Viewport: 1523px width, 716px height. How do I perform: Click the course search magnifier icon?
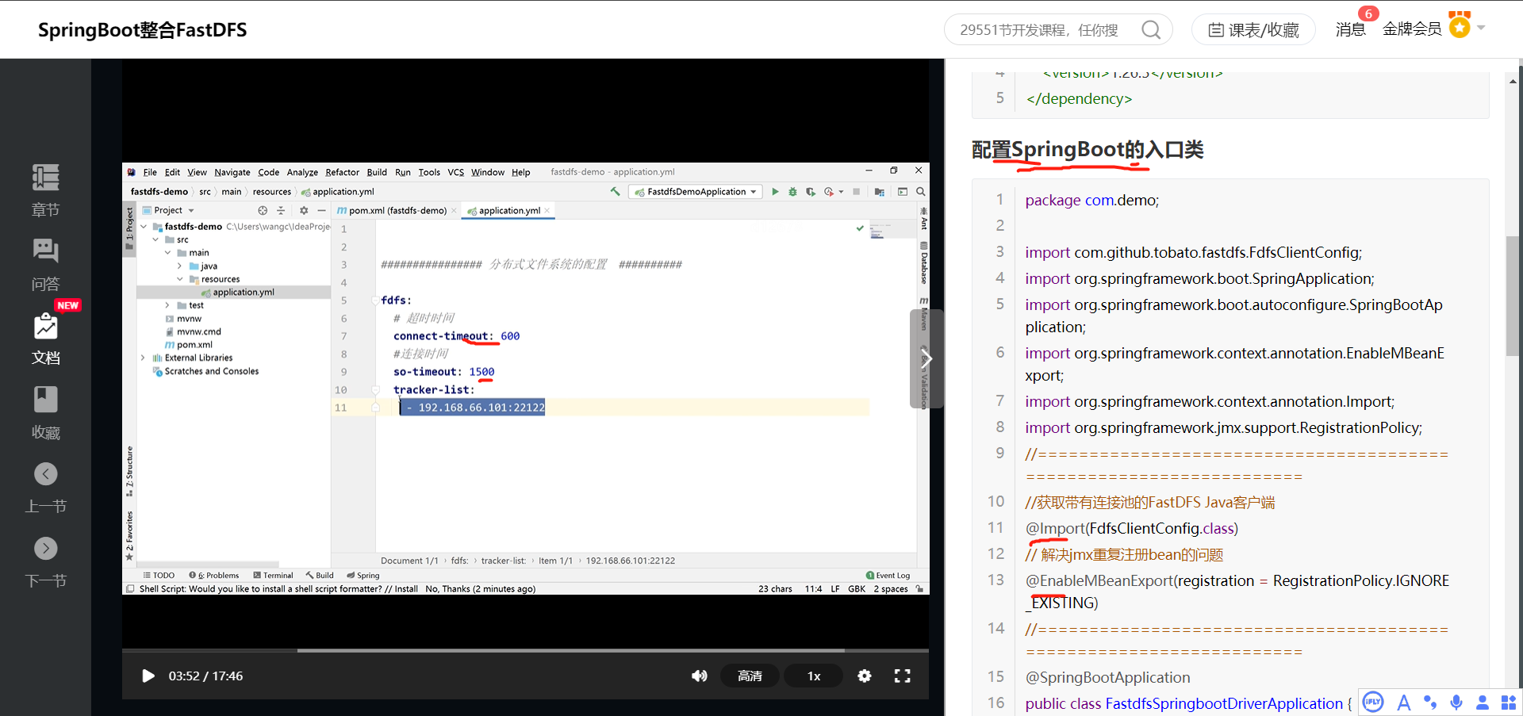pyautogui.click(x=1151, y=30)
